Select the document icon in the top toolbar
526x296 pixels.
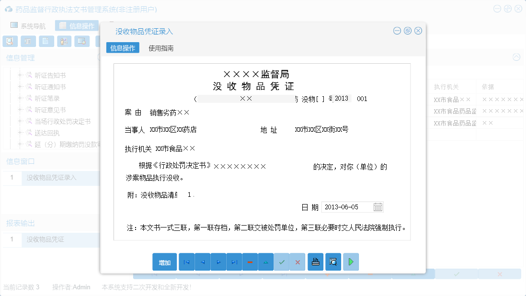tap(46, 41)
